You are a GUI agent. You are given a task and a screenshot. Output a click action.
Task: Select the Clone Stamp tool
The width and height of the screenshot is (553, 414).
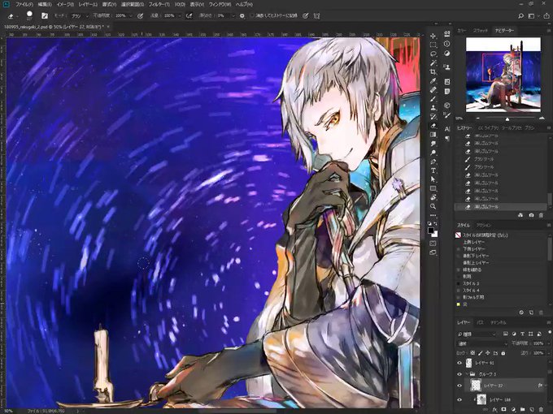click(433, 108)
